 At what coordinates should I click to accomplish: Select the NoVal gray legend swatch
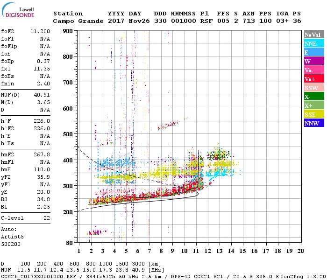point(314,35)
